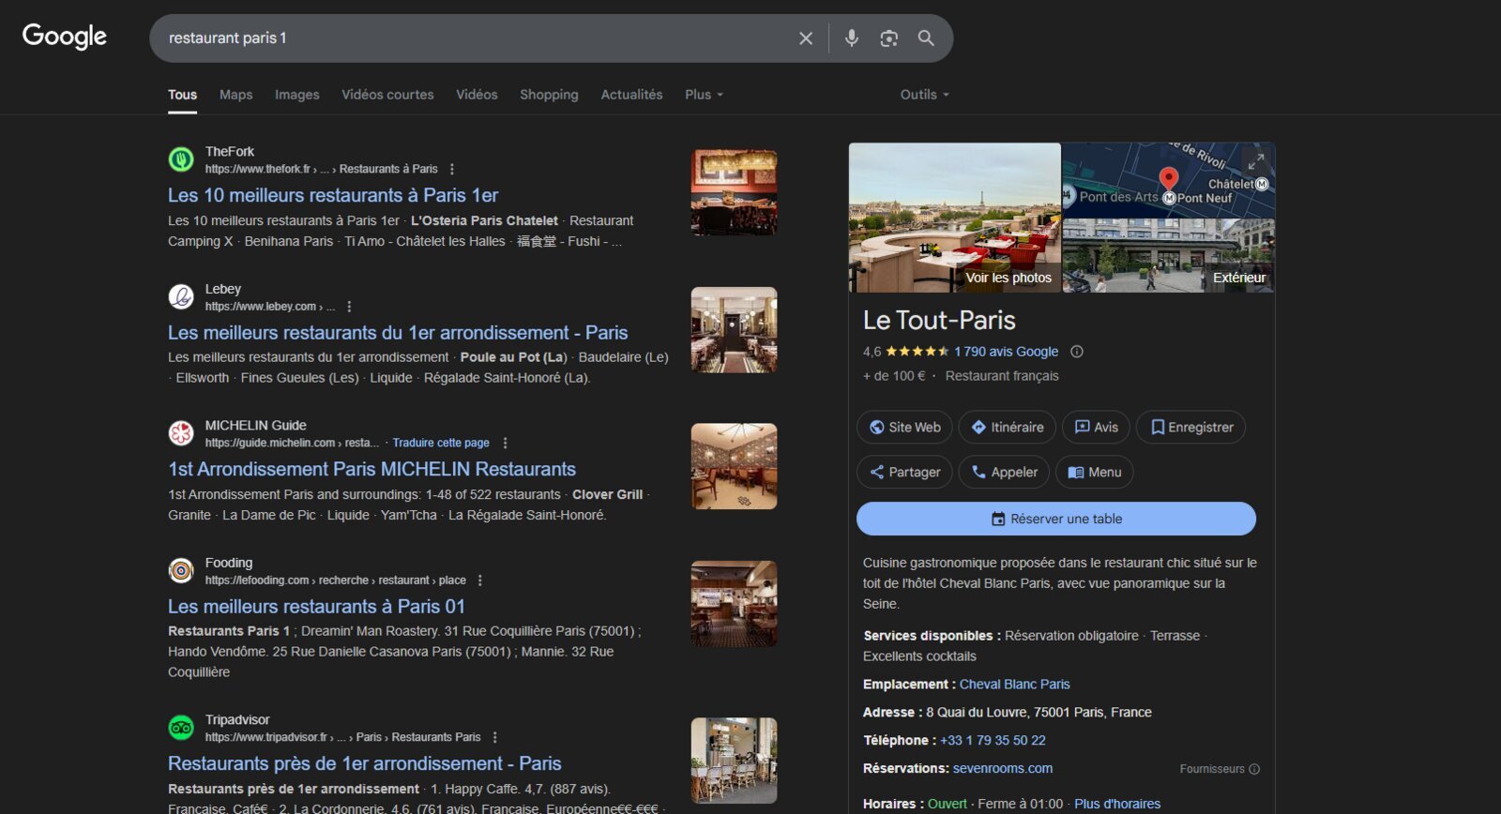
Task: Open the Outils dropdown
Action: click(925, 95)
